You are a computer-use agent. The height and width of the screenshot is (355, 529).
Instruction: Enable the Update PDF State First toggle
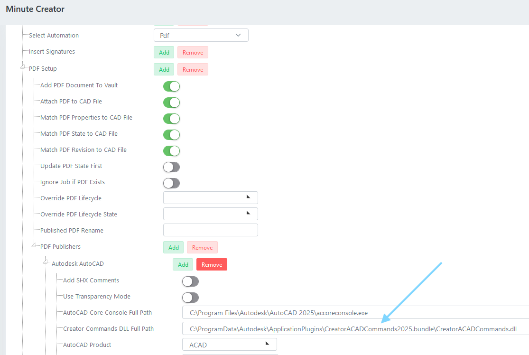pos(171,167)
